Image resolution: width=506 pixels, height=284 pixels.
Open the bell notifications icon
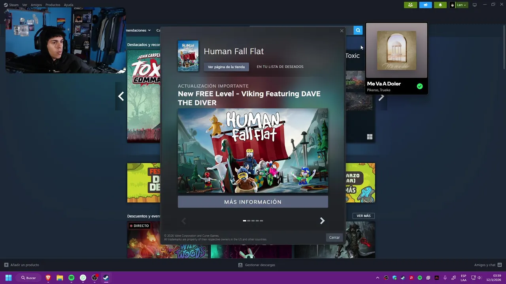click(440, 5)
